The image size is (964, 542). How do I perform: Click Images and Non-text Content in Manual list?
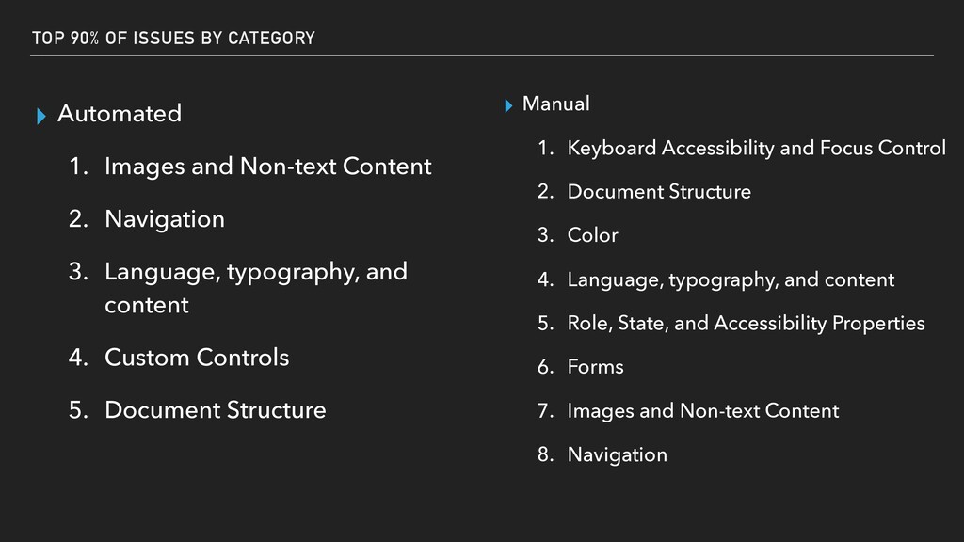coord(702,410)
